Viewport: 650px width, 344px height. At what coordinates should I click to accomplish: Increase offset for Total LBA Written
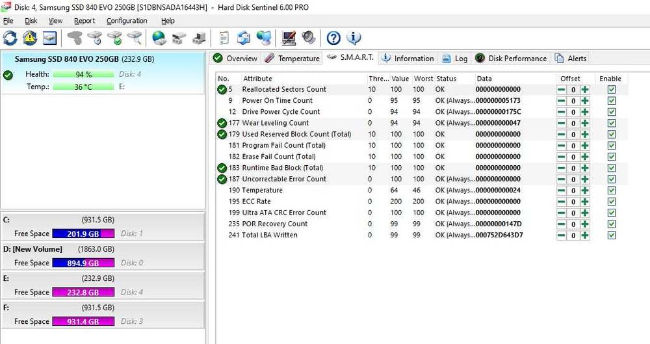[585, 235]
